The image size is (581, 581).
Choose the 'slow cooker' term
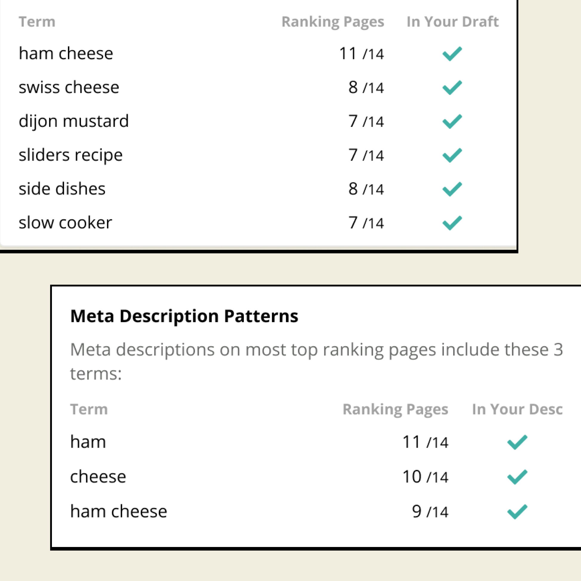[65, 223]
